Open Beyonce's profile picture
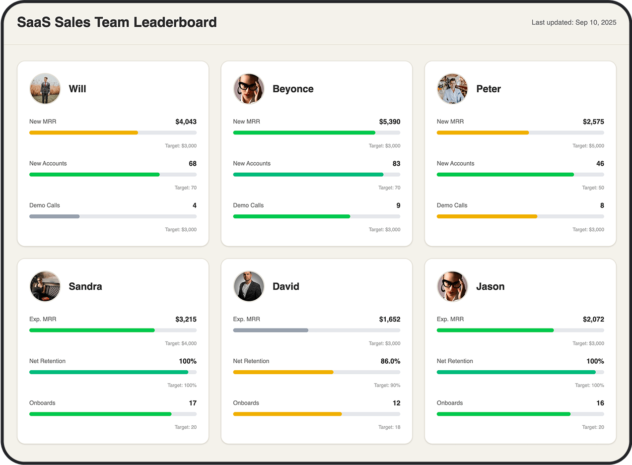This screenshot has width=632, height=465. [x=249, y=89]
